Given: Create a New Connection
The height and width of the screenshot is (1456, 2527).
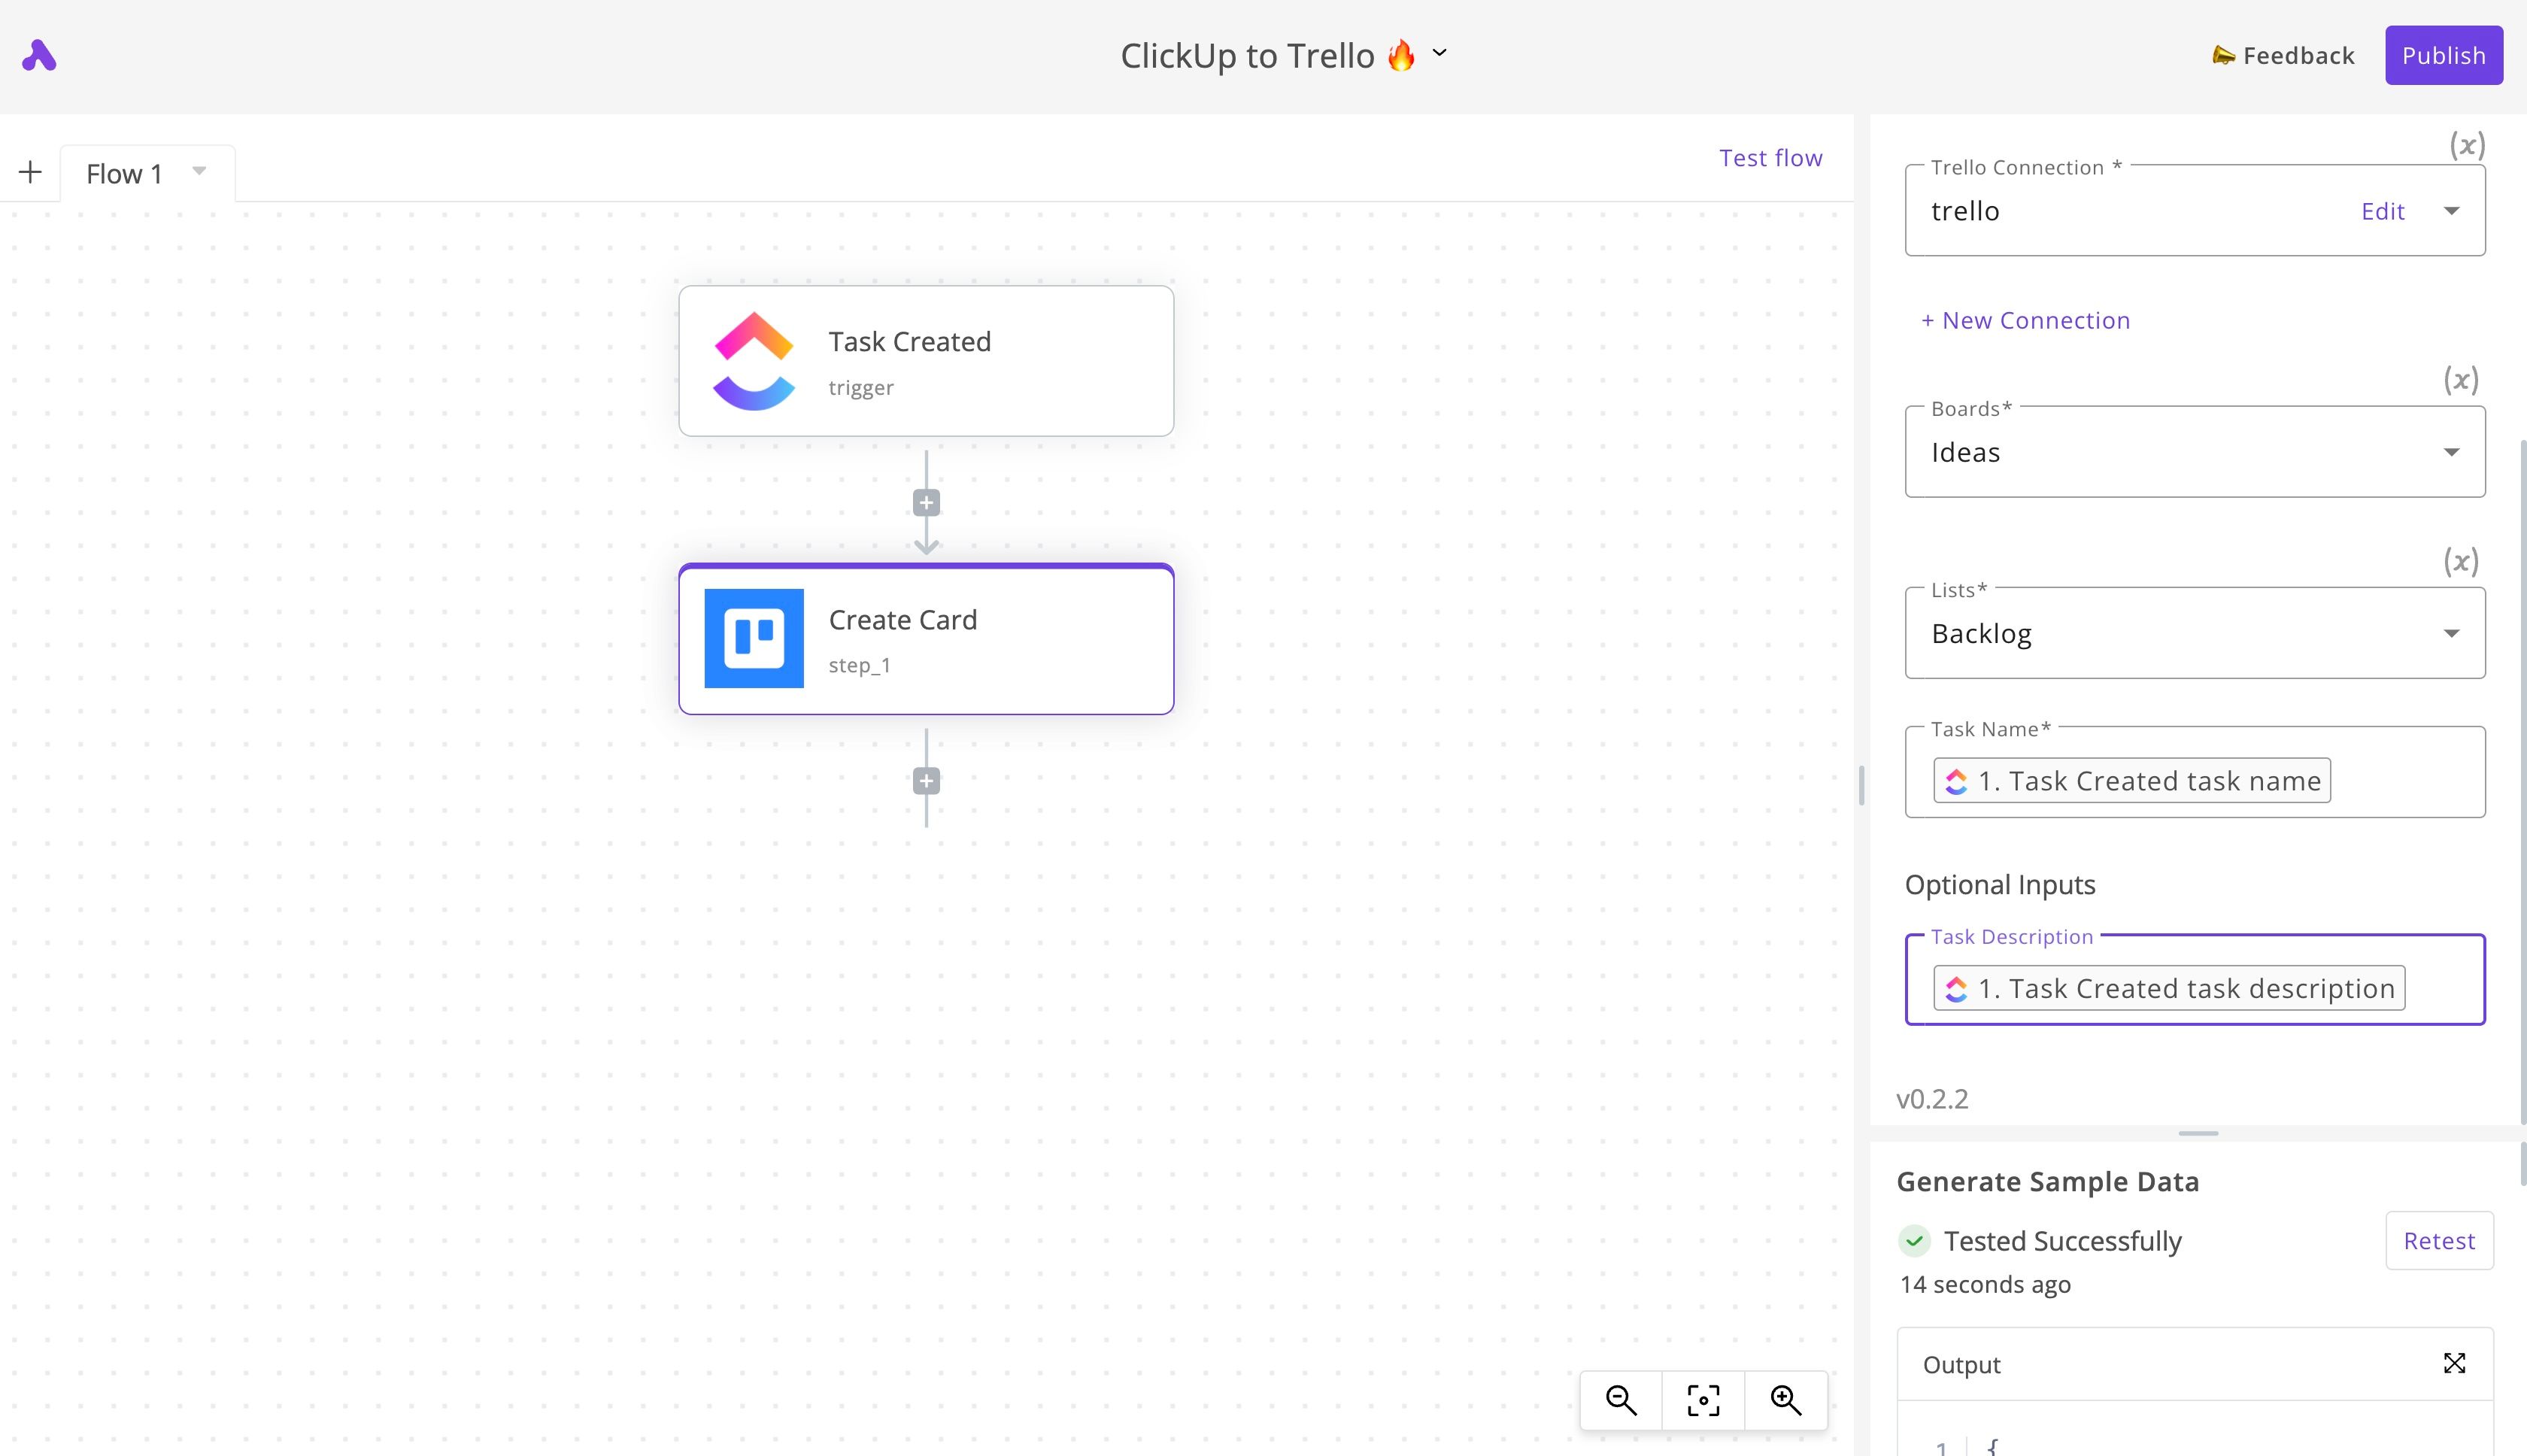Looking at the screenshot, I should [2025, 321].
